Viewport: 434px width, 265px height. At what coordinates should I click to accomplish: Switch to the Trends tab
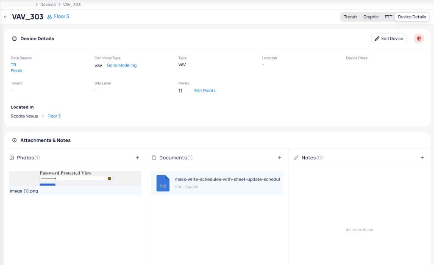click(x=351, y=17)
